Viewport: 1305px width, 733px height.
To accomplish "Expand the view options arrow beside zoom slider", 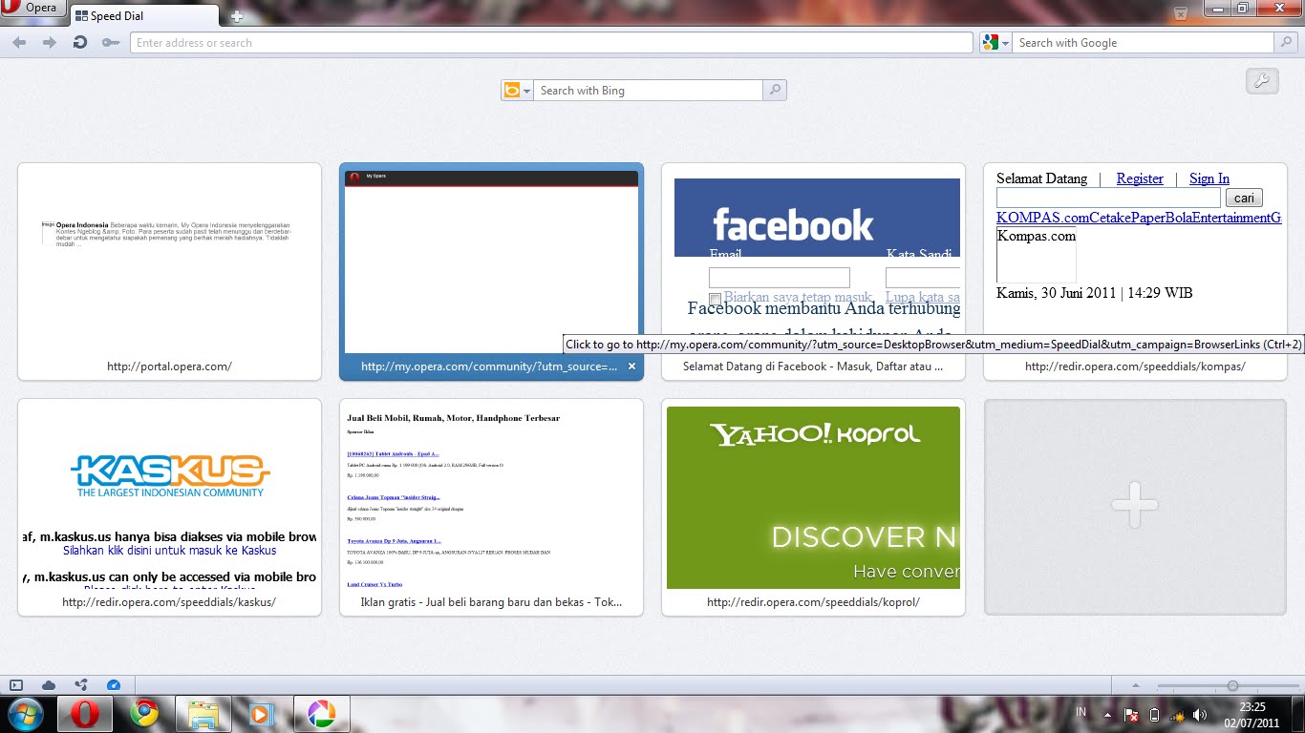I will [x=1135, y=685].
